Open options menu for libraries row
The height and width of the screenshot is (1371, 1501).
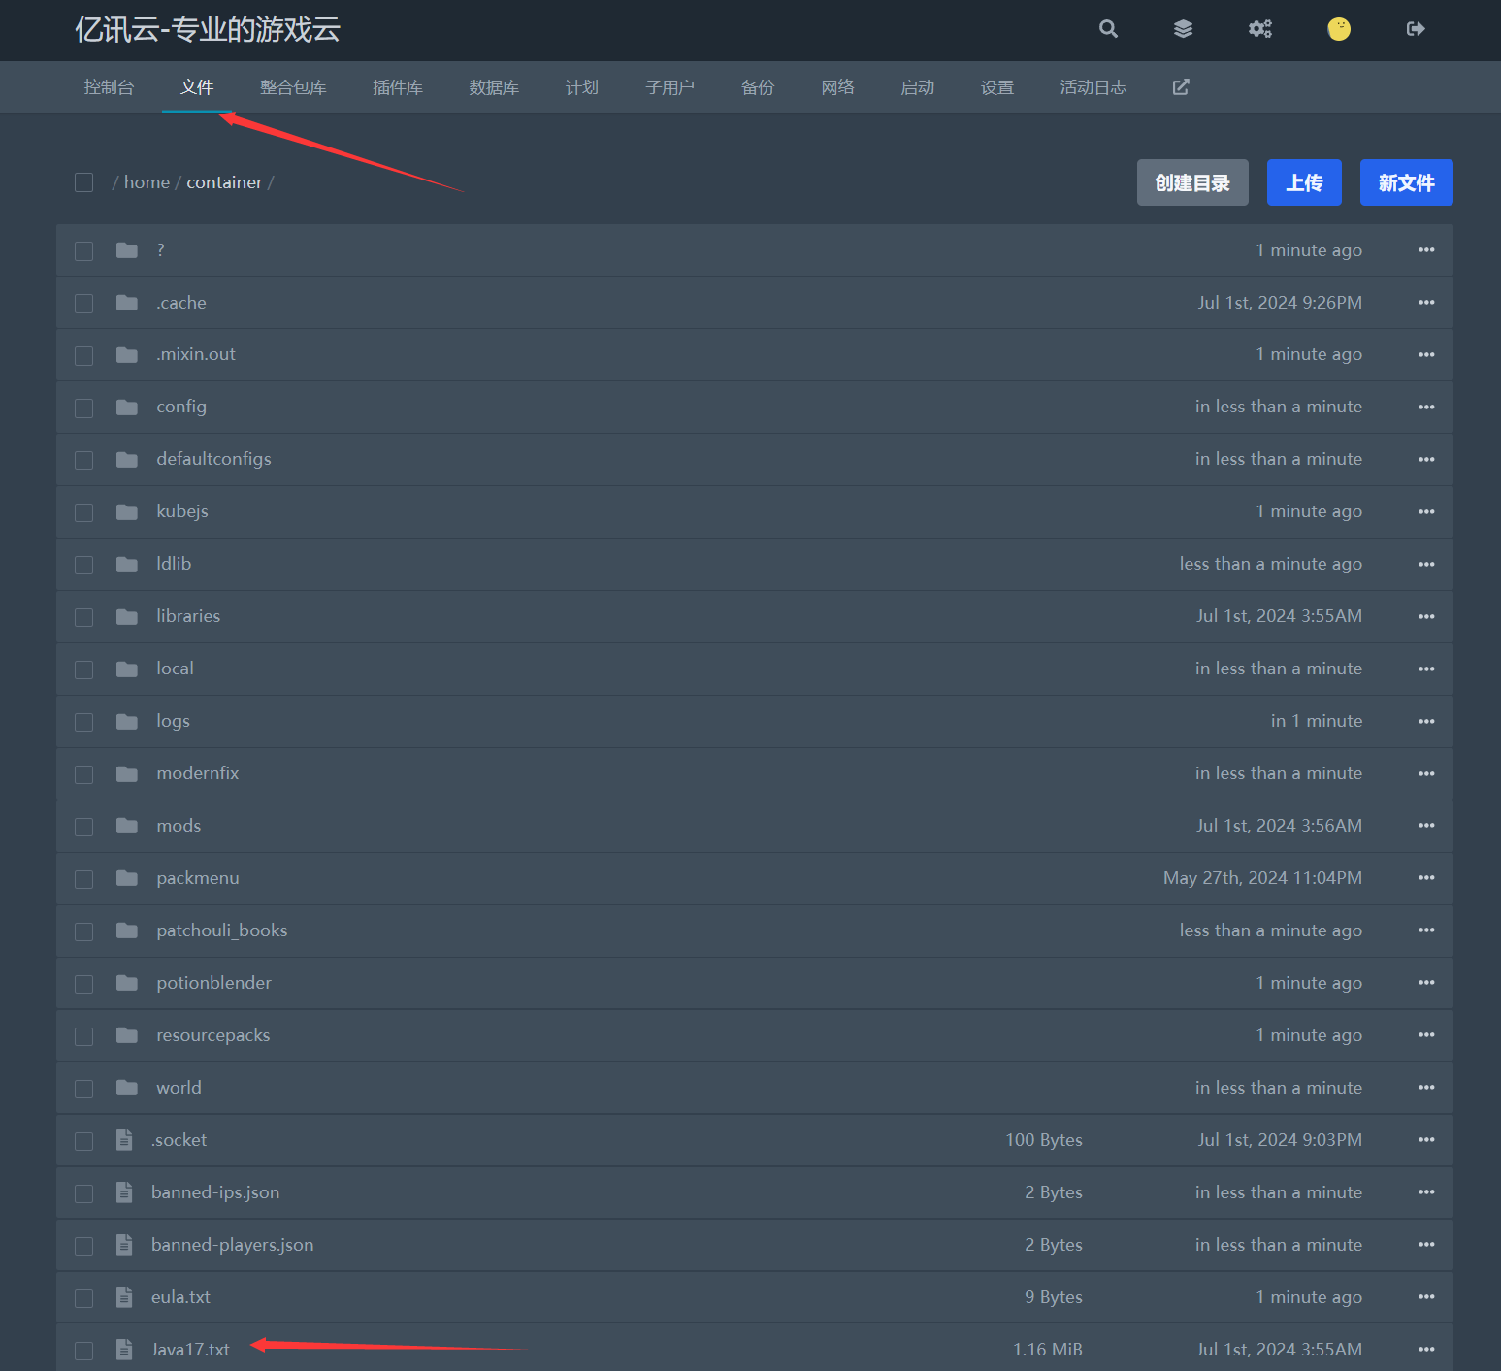point(1426,616)
